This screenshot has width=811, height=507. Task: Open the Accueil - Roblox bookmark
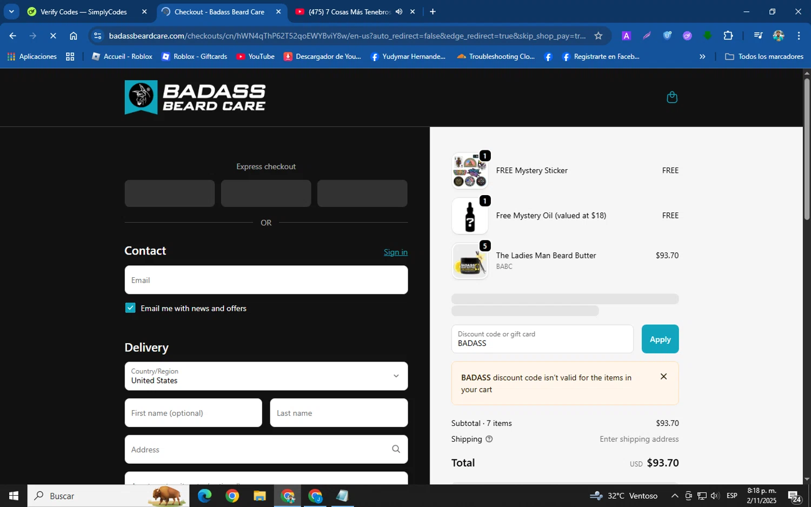(x=122, y=56)
